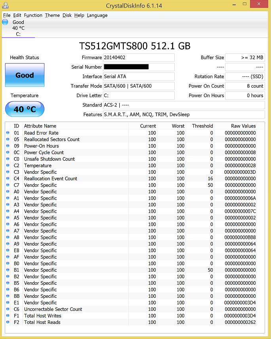The height and width of the screenshot is (339, 271).
Task: Click the Drive Letter C: field
Action: 139,95
